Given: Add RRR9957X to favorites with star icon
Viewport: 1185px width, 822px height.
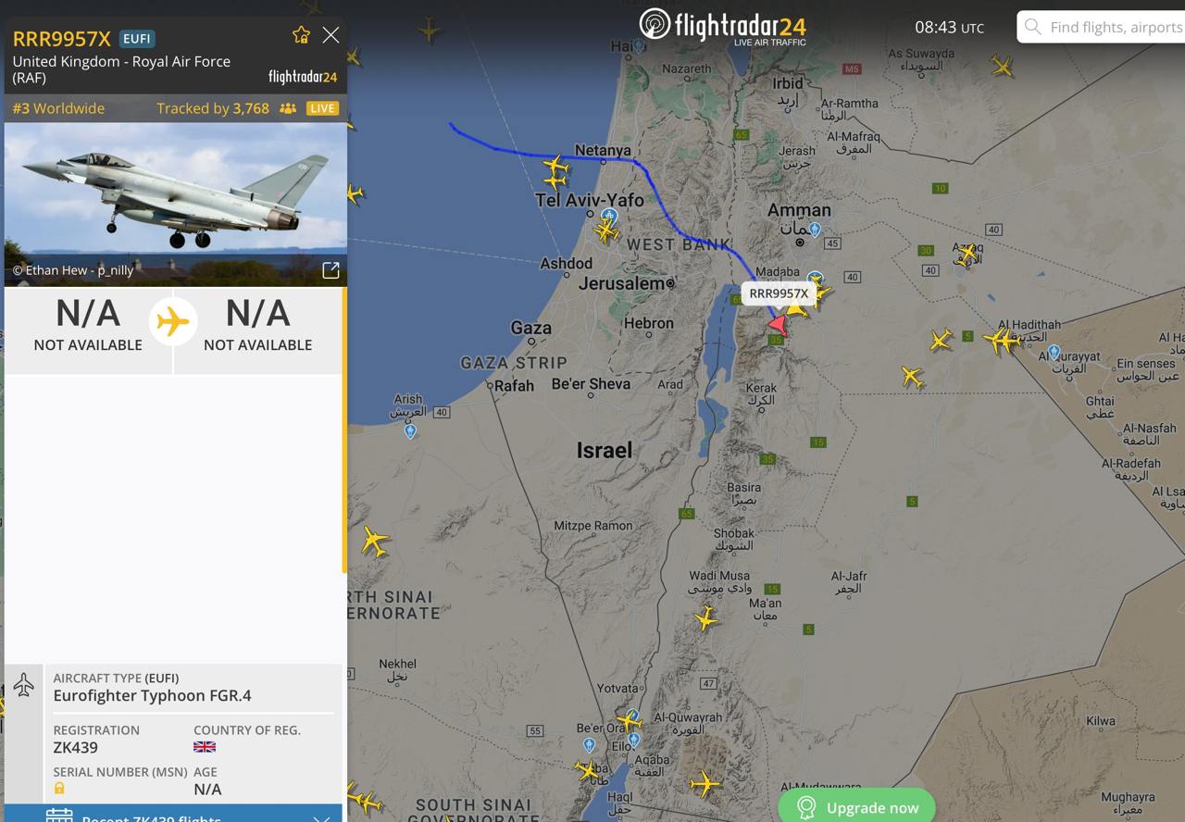Looking at the screenshot, I should pos(301,35).
